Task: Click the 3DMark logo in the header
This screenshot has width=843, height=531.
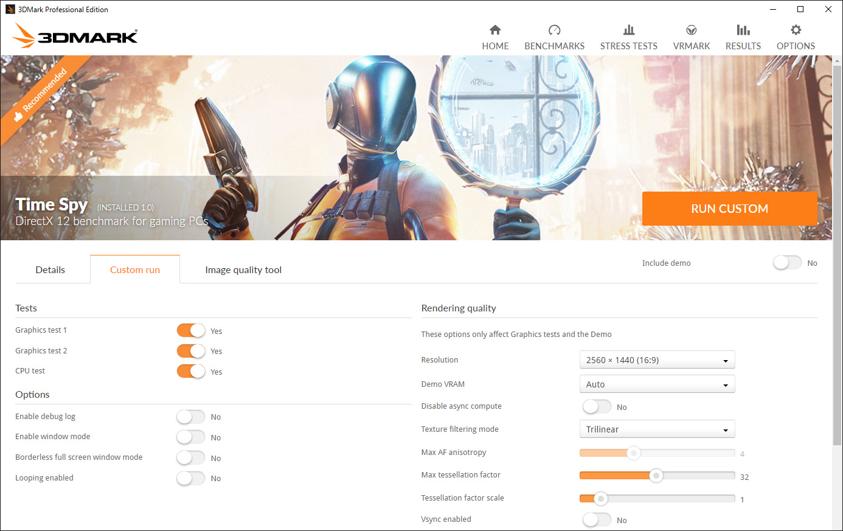Action: coord(75,35)
